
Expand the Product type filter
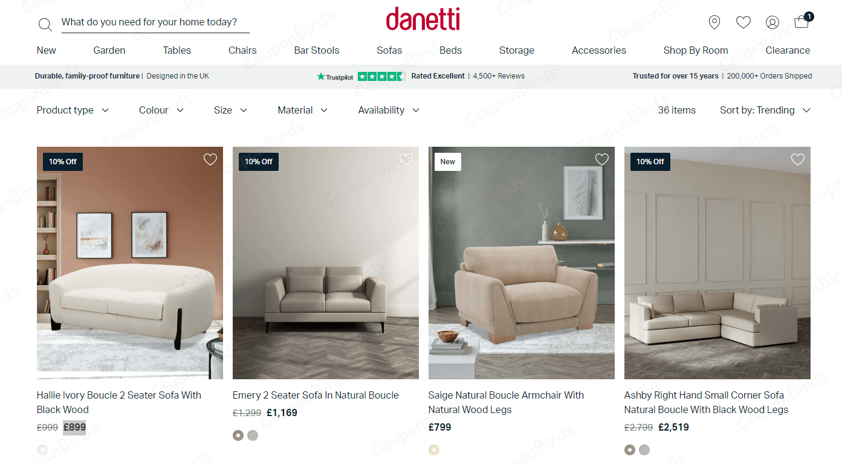pos(73,110)
